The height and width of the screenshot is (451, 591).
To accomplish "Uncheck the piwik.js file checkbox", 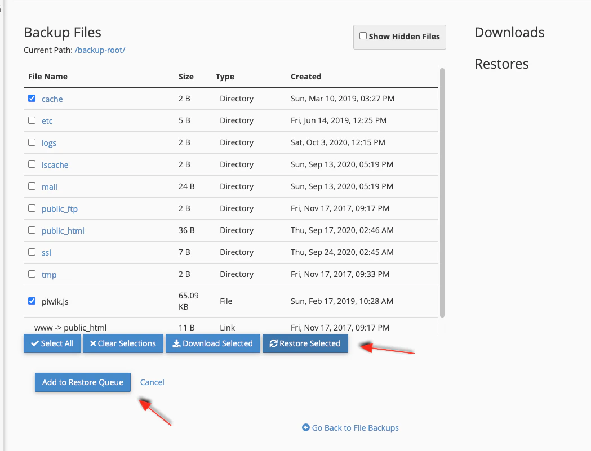I will point(32,301).
